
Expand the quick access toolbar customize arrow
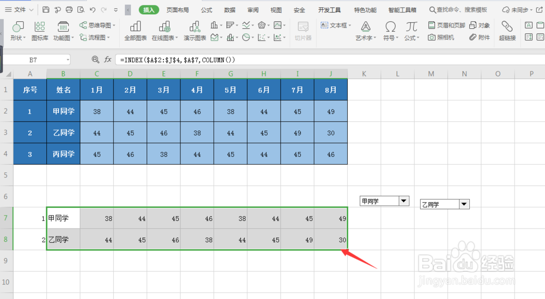pyautogui.click(x=116, y=10)
